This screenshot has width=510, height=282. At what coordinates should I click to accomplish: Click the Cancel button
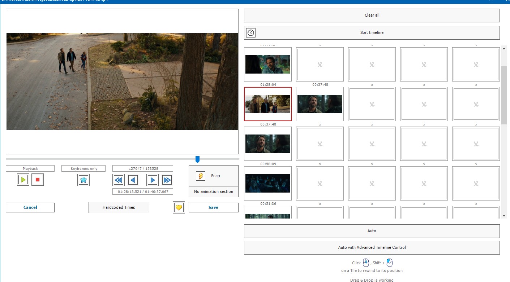(x=30, y=207)
